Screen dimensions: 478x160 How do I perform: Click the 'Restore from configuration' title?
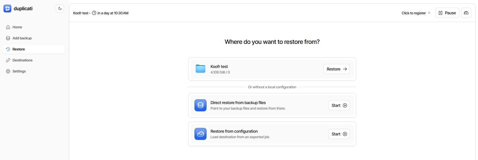click(234, 131)
